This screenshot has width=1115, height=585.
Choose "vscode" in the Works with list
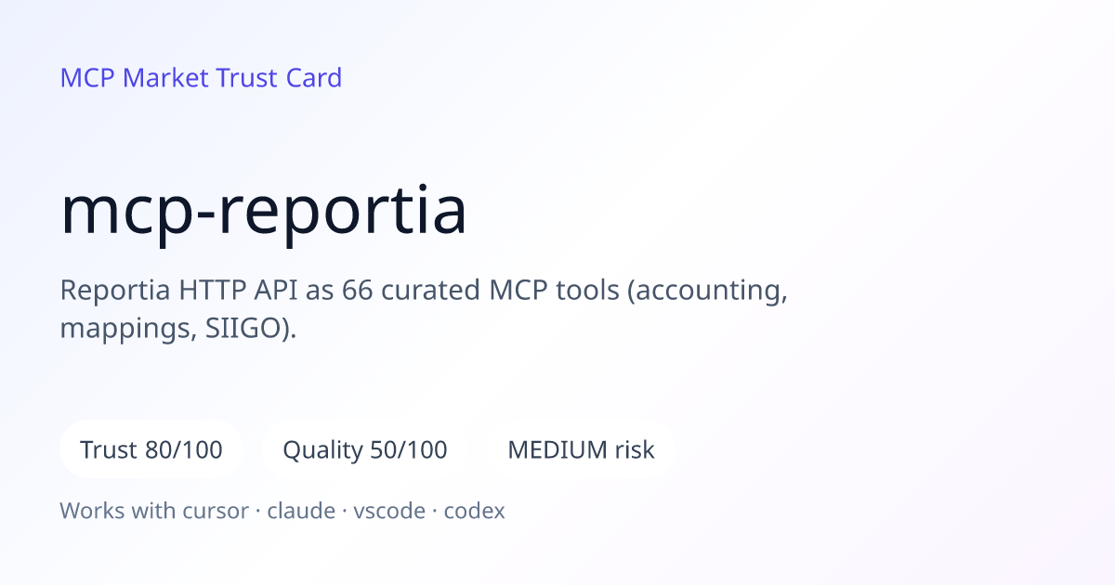point(389,511)
